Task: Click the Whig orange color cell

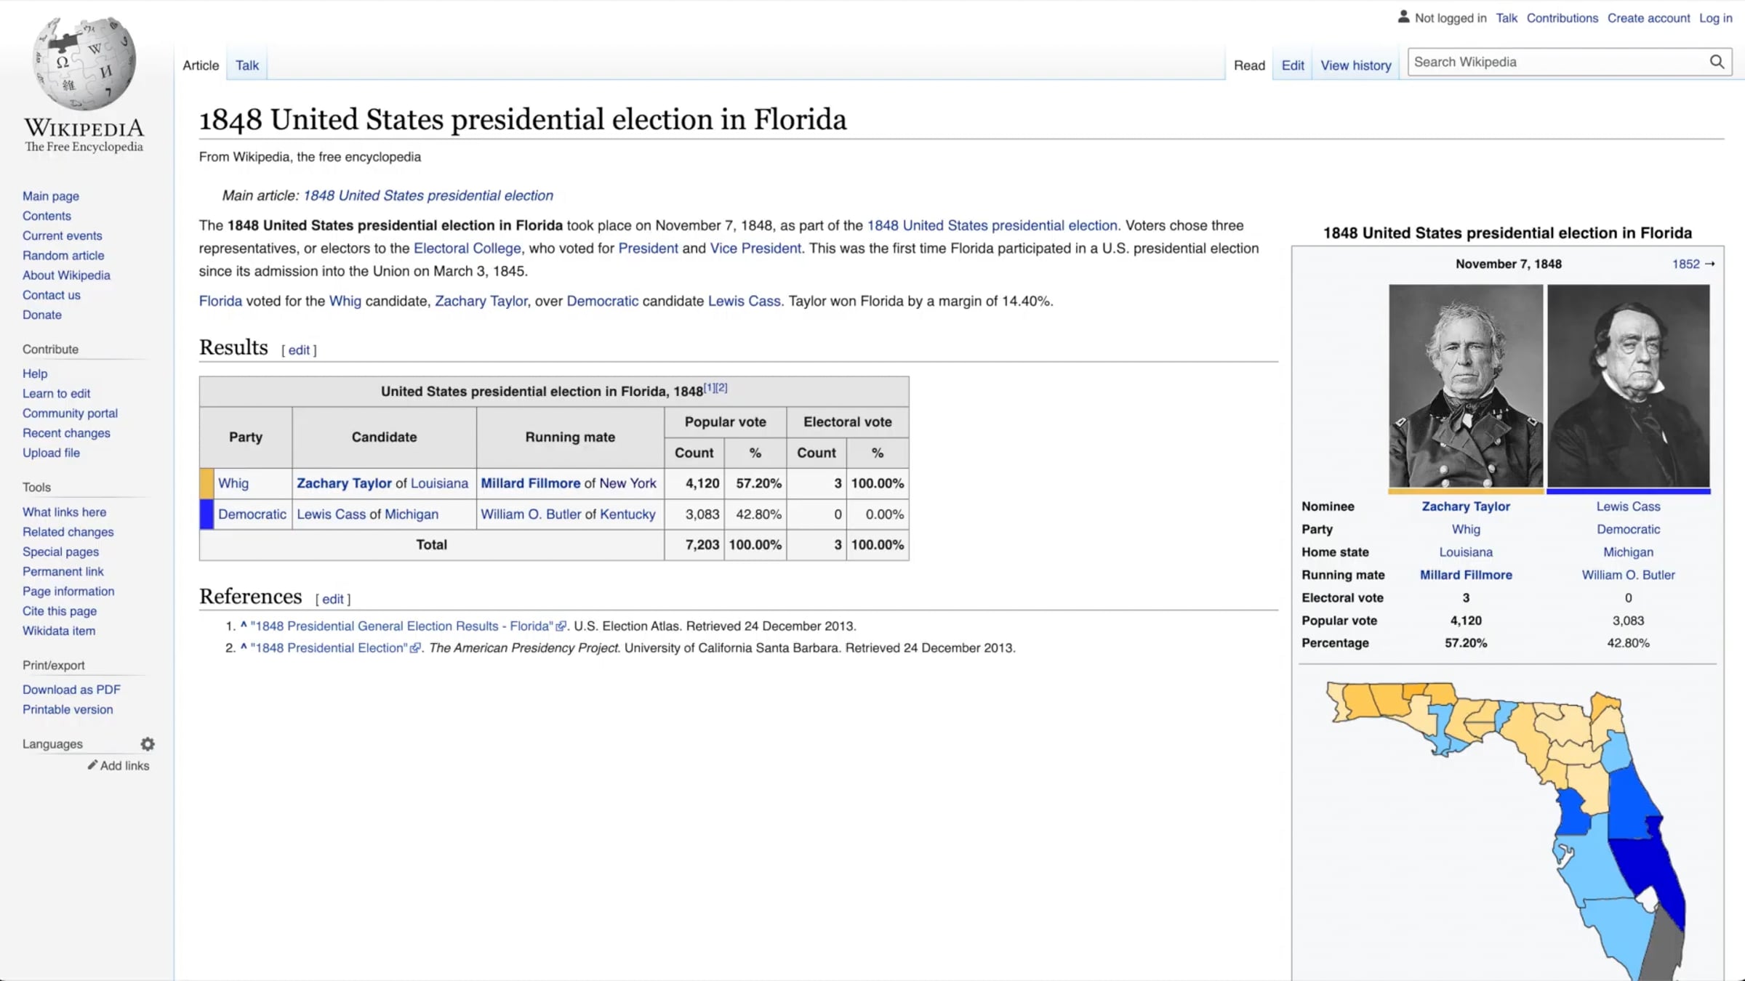Action: 206,483
